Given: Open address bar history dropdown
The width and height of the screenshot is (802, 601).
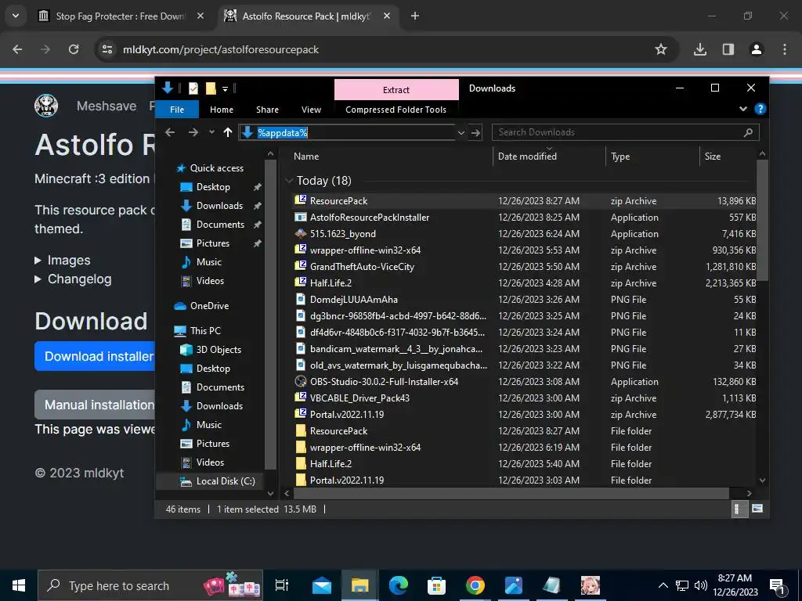Looking at the screenshot, I should tap(461, 133).
